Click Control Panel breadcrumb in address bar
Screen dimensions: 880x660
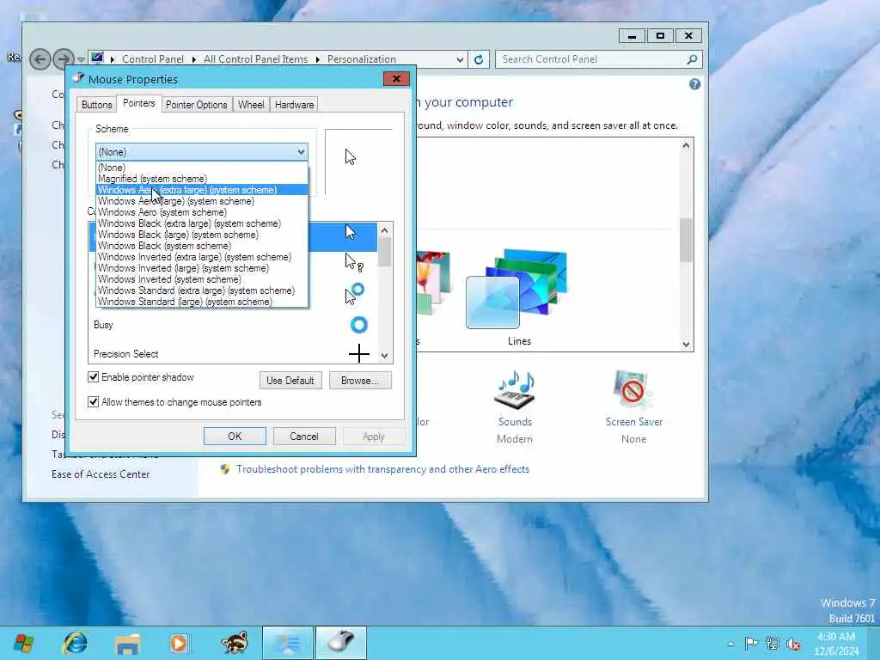coord(153,59)
